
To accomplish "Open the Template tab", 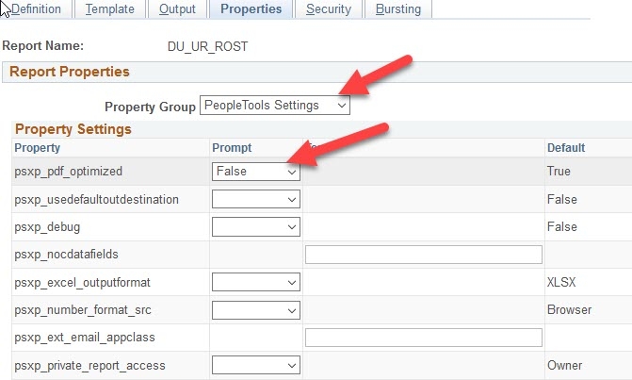I will [x=109, y=9].
